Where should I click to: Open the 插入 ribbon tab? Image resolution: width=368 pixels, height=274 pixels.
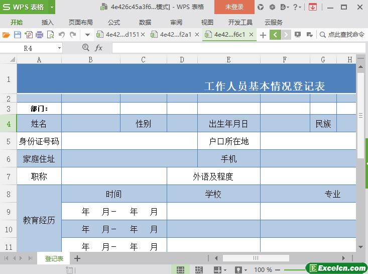[47, 22]
